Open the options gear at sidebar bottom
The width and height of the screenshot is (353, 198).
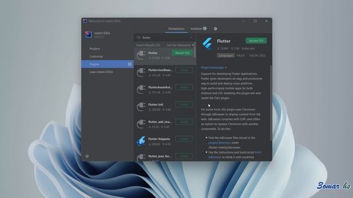pos(87,156)
